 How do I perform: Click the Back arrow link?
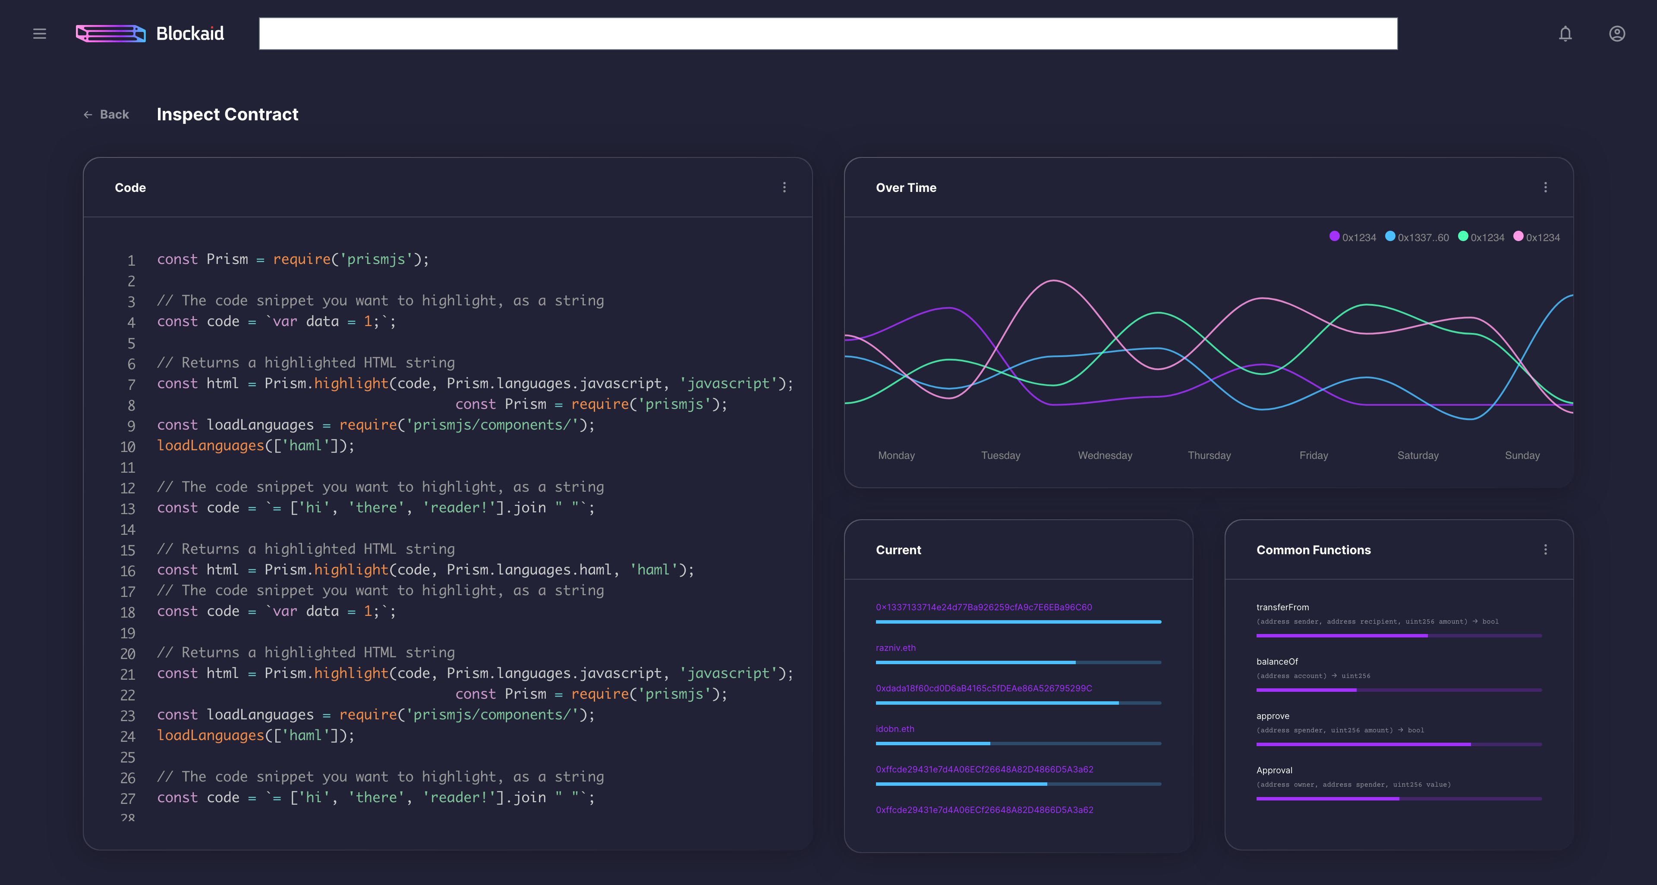(x=106, y=114)
